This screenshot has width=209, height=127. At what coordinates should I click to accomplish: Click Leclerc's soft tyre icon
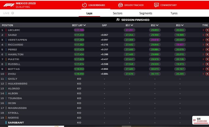[207, 30]
